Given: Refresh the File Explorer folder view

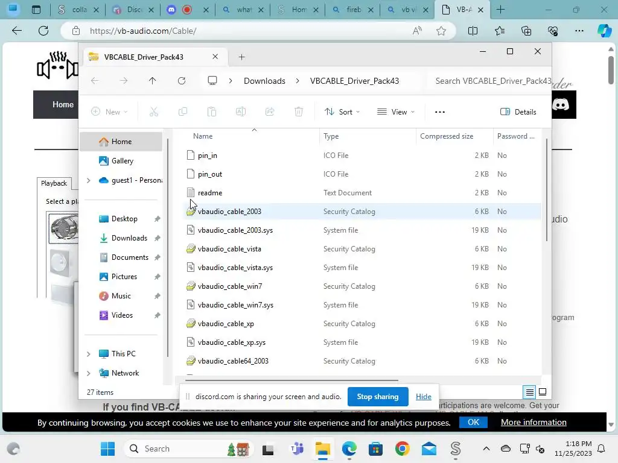Looking at the screenshot, I should coord(181,81).
